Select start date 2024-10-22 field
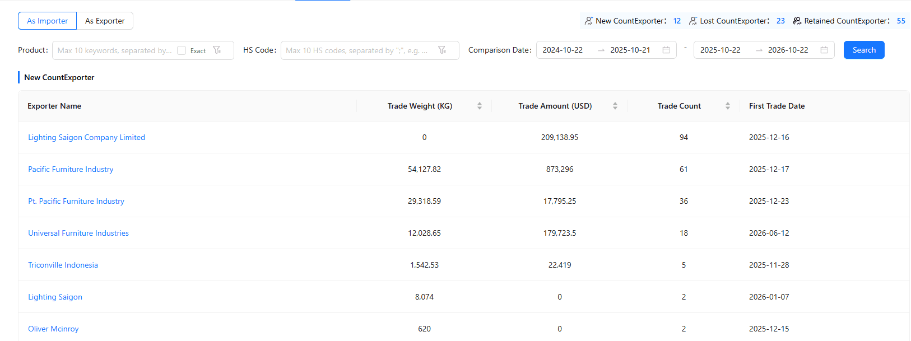 [x=563, y=50]
